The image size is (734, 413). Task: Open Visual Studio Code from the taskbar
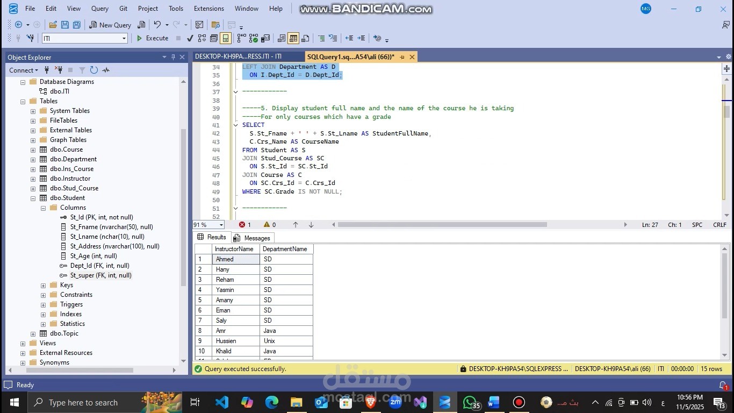click(222, 402)
